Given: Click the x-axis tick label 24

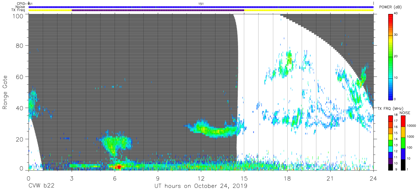Looking at the screenshot, I should click(x=373, y=178).
